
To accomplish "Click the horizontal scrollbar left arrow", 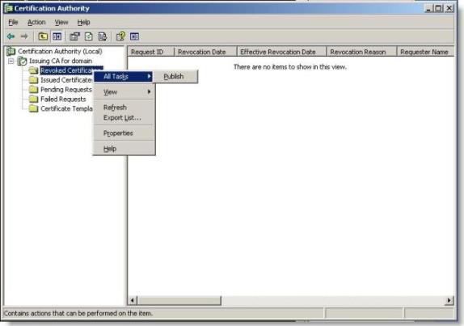I will [133, 301].
